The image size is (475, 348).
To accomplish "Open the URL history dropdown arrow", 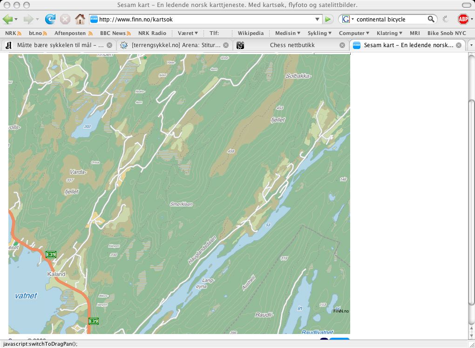I will click(317, 19).
